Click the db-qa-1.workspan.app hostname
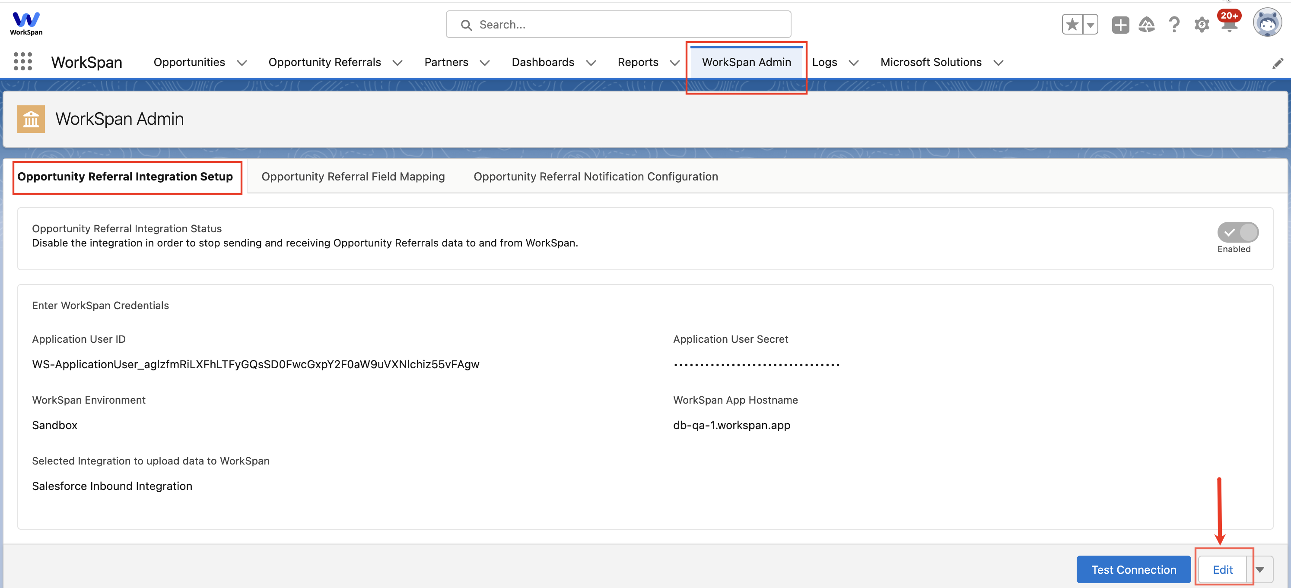This screenshot has width=1291, height=588. click(731, 425)
